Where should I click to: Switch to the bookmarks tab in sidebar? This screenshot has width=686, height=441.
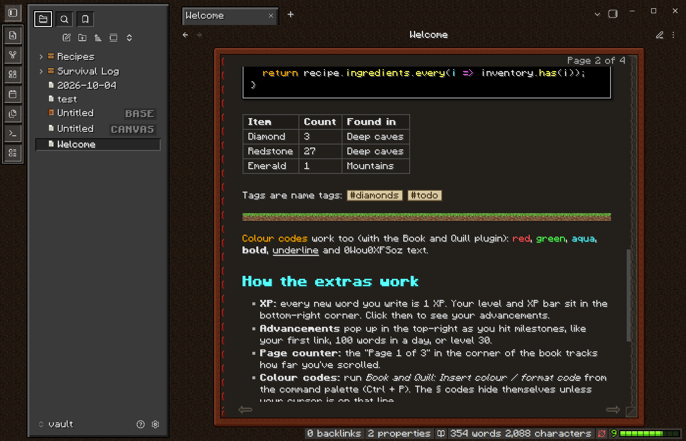click(x=85, y=19)
